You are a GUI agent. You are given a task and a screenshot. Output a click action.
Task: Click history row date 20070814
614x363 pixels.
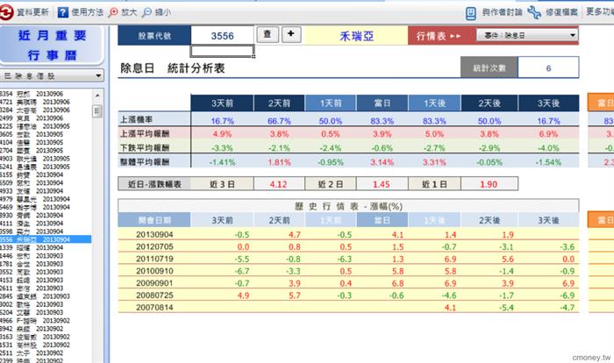(154, 308)
